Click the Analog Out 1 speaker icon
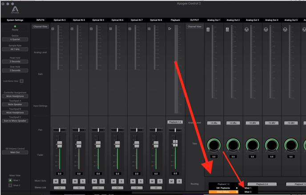306x195 pixels. click(208, 29)
